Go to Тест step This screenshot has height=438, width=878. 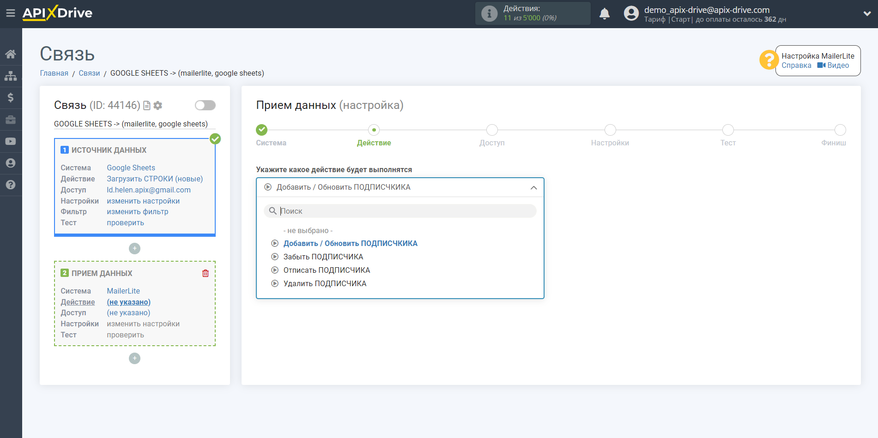click(728, 130)
